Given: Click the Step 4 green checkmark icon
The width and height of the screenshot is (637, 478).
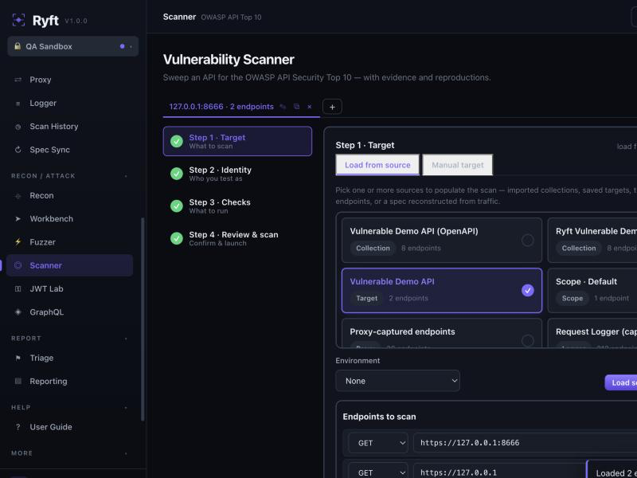Looking at the screenshot, I should (x=177, y=238).
